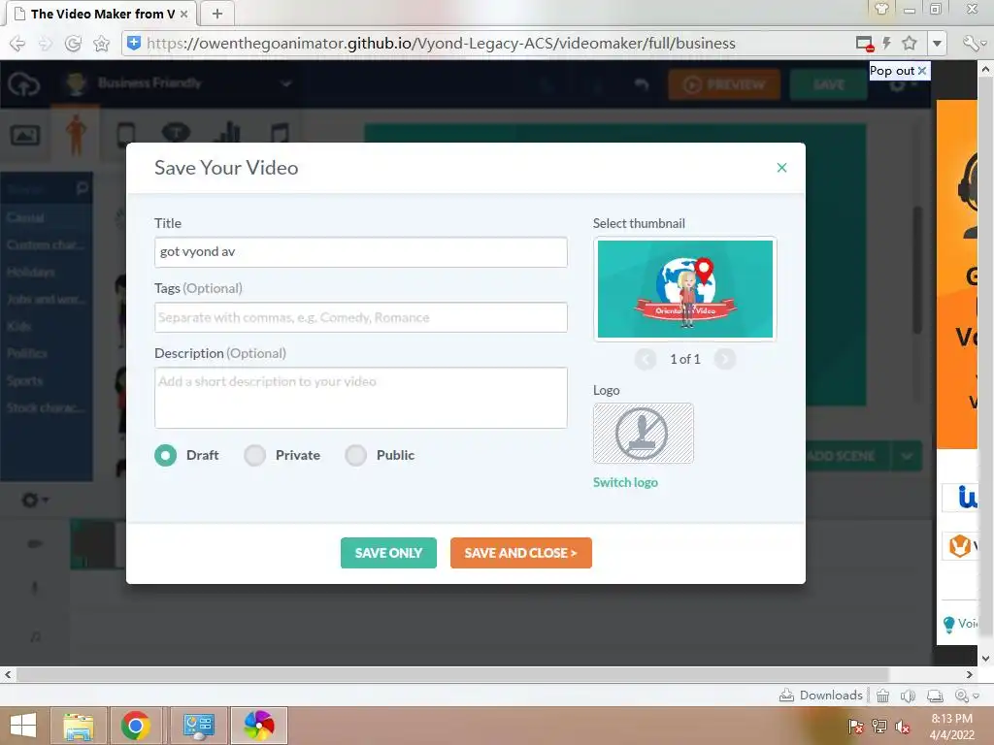Open the timeline gear settings dropdown
Image resolution: width=994 pixels, height=745 pixels.
pyautogui.click(x=35, y=500)
